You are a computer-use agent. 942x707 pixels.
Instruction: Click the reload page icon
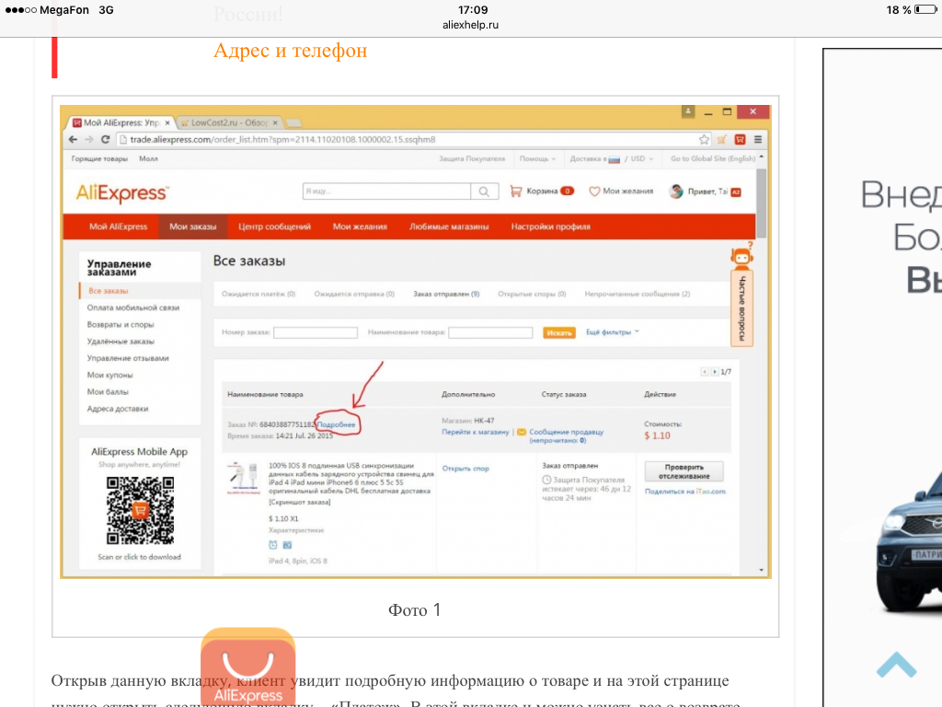pos(105,140)
